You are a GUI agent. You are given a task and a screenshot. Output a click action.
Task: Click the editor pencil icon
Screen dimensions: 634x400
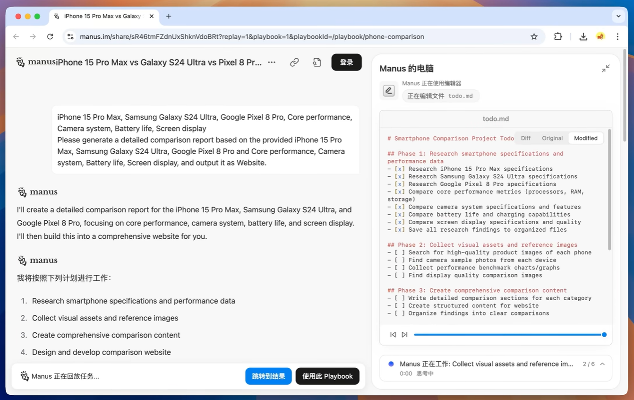pyautogui.click(x=389, y=90)
